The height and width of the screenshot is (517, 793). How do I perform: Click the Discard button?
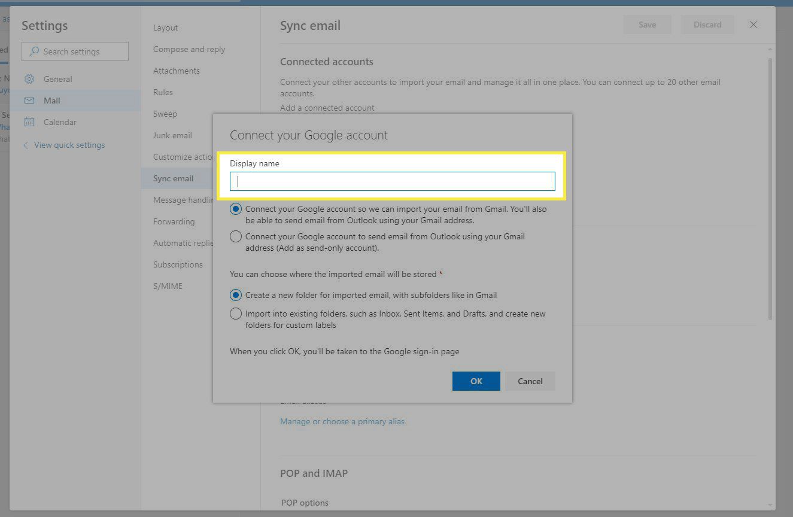(707, 25)
